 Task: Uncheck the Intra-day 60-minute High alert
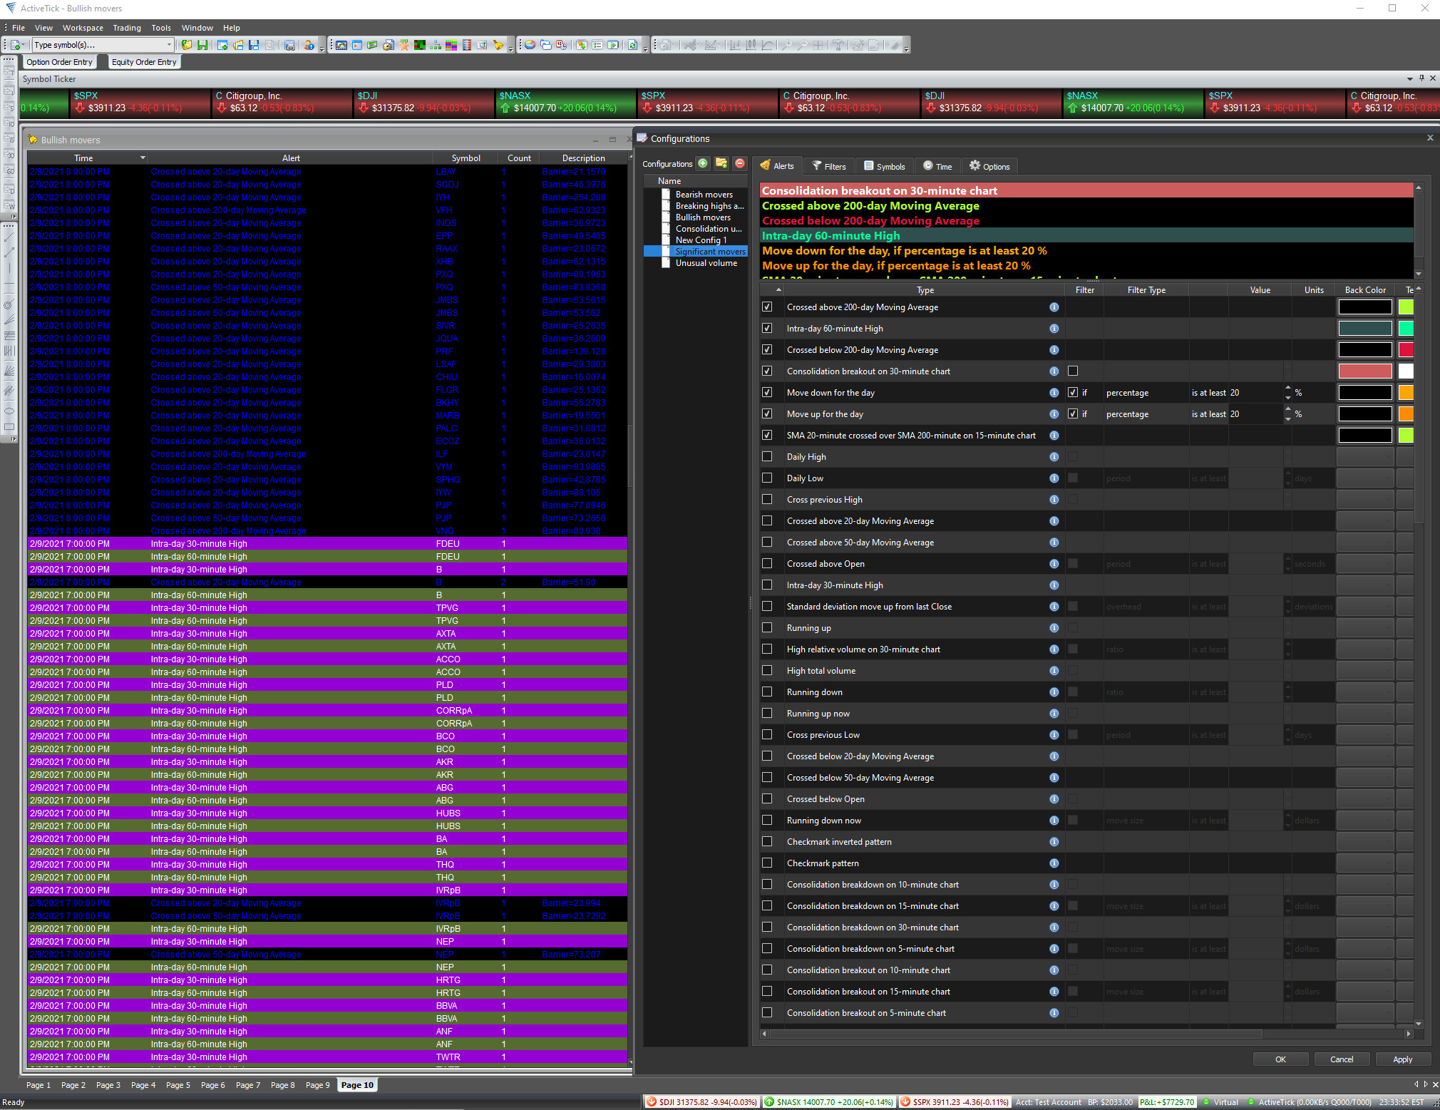click(x=767, y=328)
